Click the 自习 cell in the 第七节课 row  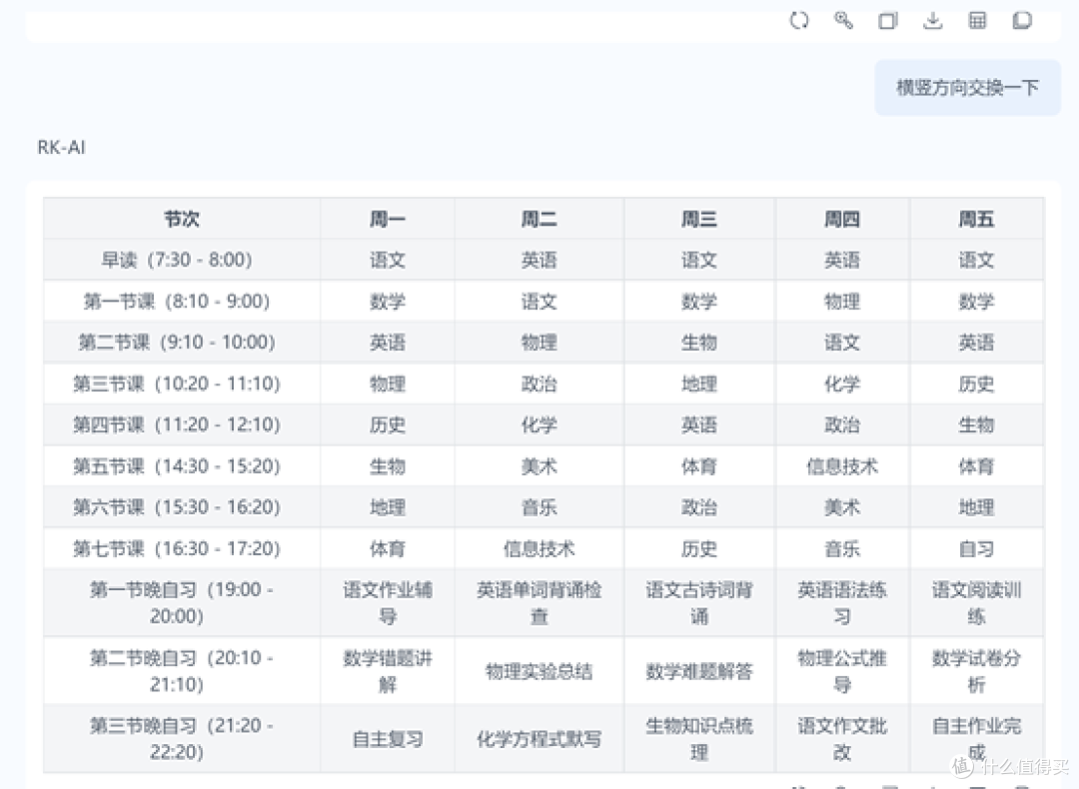(976, 549)
